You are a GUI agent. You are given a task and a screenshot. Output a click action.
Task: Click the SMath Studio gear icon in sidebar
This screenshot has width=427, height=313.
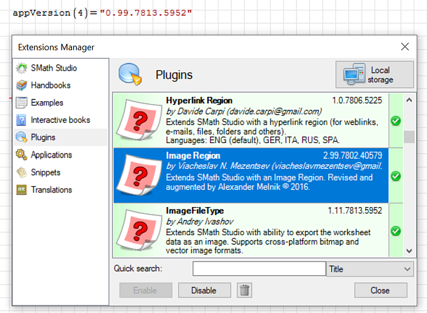(x=21, y=68)
